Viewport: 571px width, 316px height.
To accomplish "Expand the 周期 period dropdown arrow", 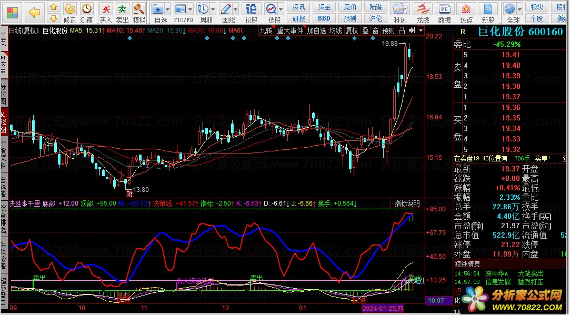I will point(213,9).
